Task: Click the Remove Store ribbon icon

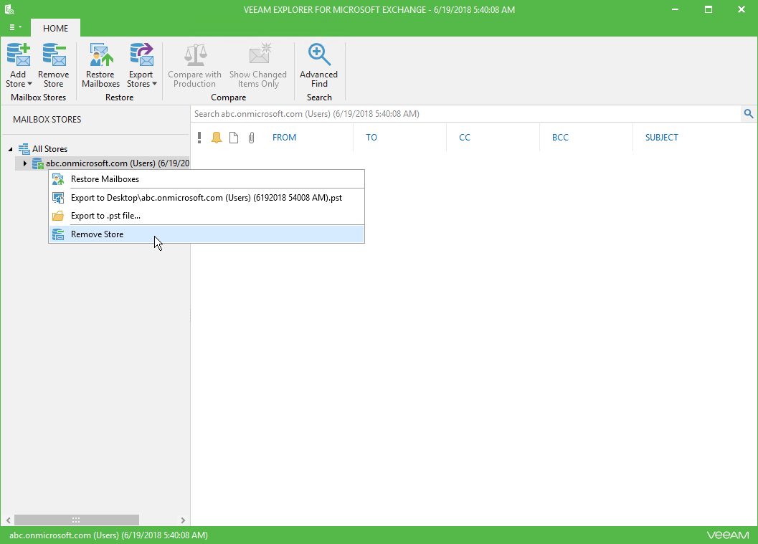Action: point(55,54)
